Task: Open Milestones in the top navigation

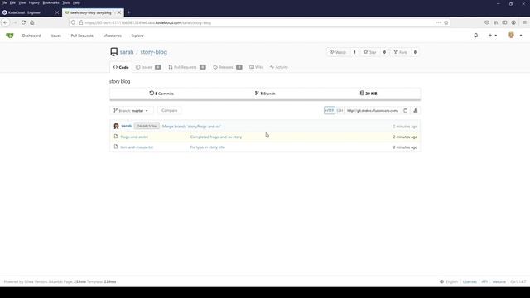Action: (x=113, y=36)
